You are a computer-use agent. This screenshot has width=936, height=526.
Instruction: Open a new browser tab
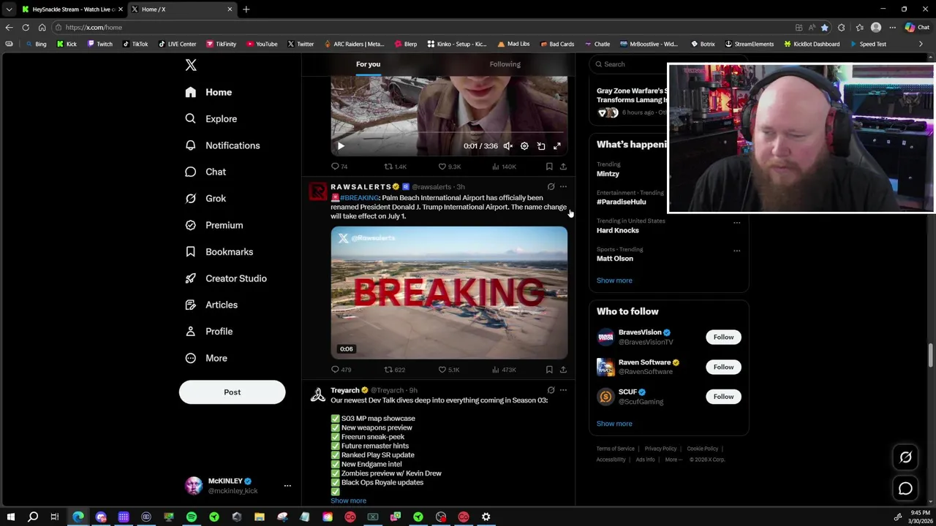tap(246, 9)
